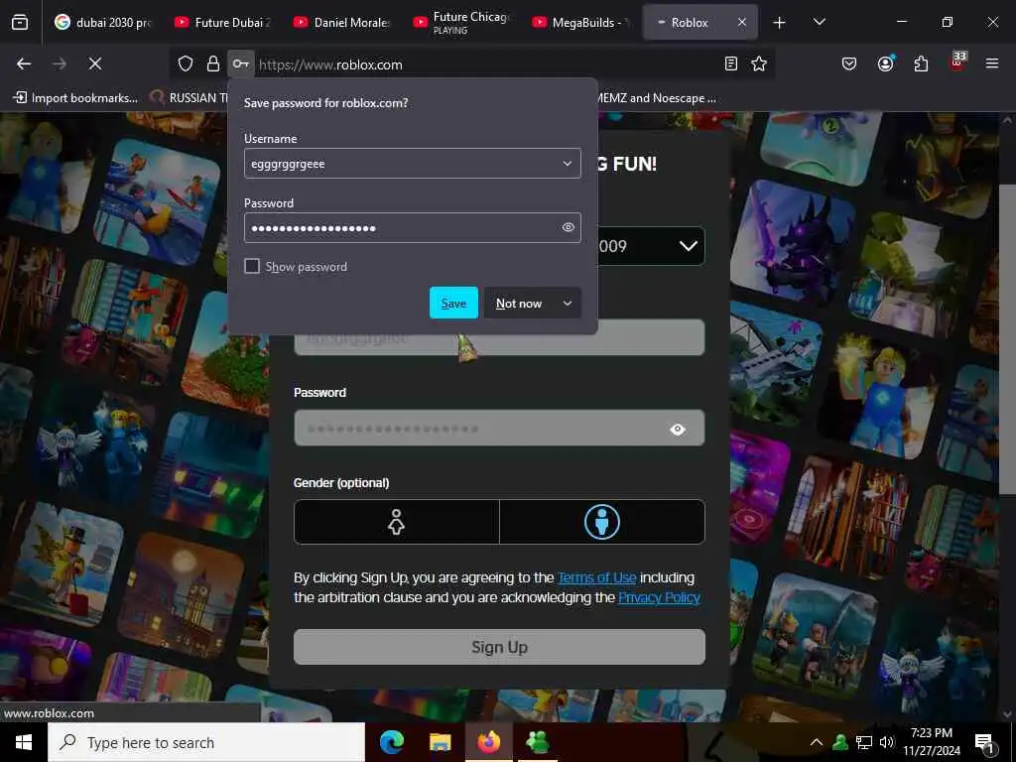Open the Terms of Use link
1016x762 pixels.
pyautogui.click(x=596, y=577)
